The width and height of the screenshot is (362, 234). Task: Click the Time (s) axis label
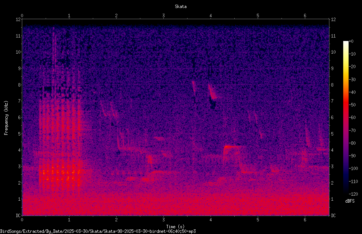pos(175,227)
